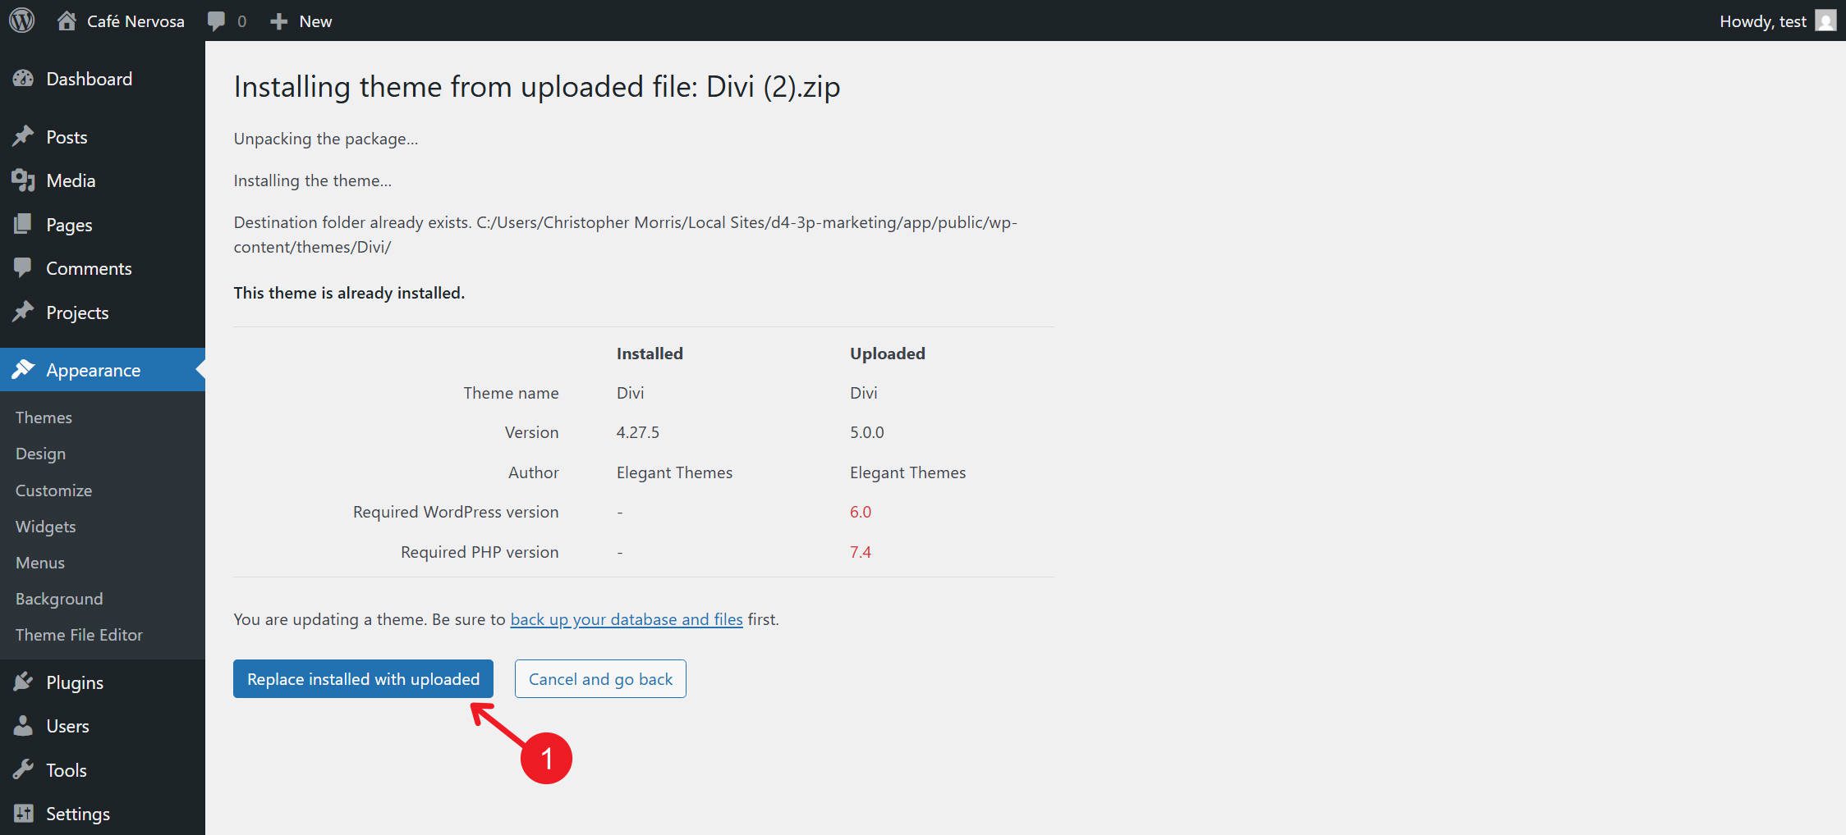Viewport: 1846px width, 835px height.
Task: Click the Appearance paintbrush icon
Action: click(x=24, y=369)
